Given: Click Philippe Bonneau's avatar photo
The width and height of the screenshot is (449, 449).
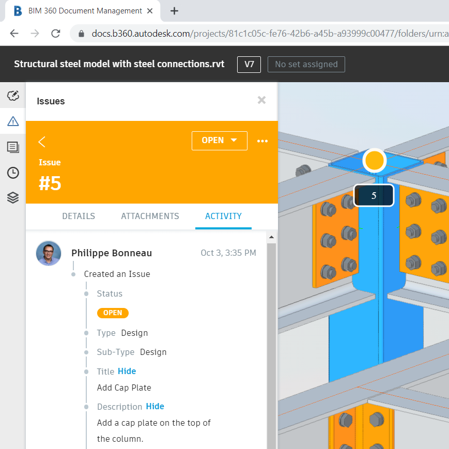Looking at the screenshot, I should (49, 253).
